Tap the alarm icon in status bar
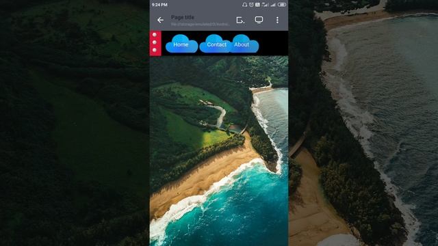Screen dimensions: 438x246 point(251,5)
